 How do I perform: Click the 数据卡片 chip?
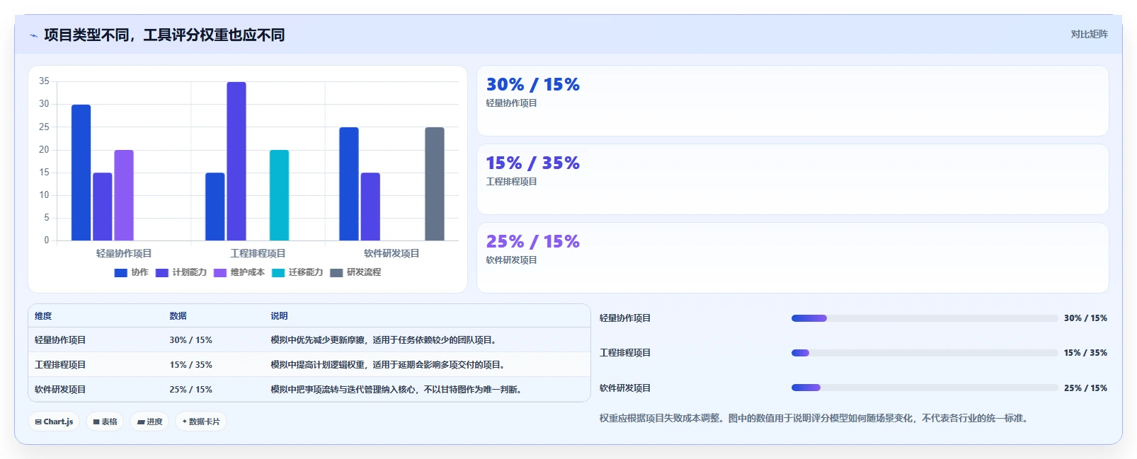click(x=201, y=422)
